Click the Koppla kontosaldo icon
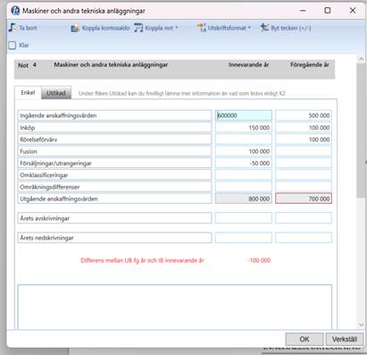Image resolution: width=367 pixels, height=355 pixels. click(75, 28)
